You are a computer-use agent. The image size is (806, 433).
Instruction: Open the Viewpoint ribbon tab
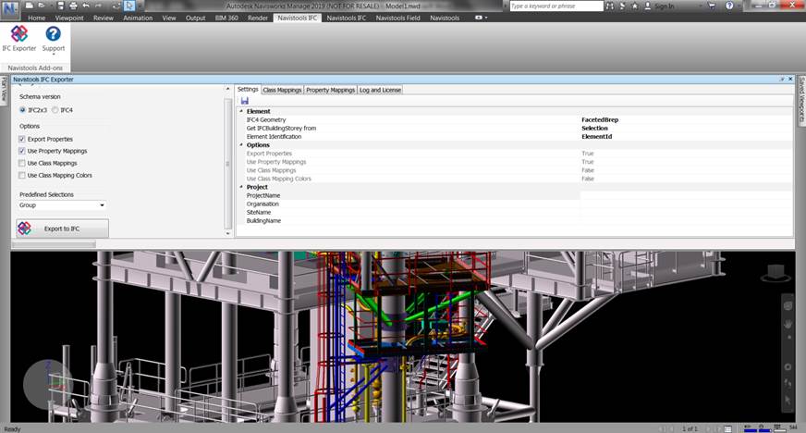(69, 18)
